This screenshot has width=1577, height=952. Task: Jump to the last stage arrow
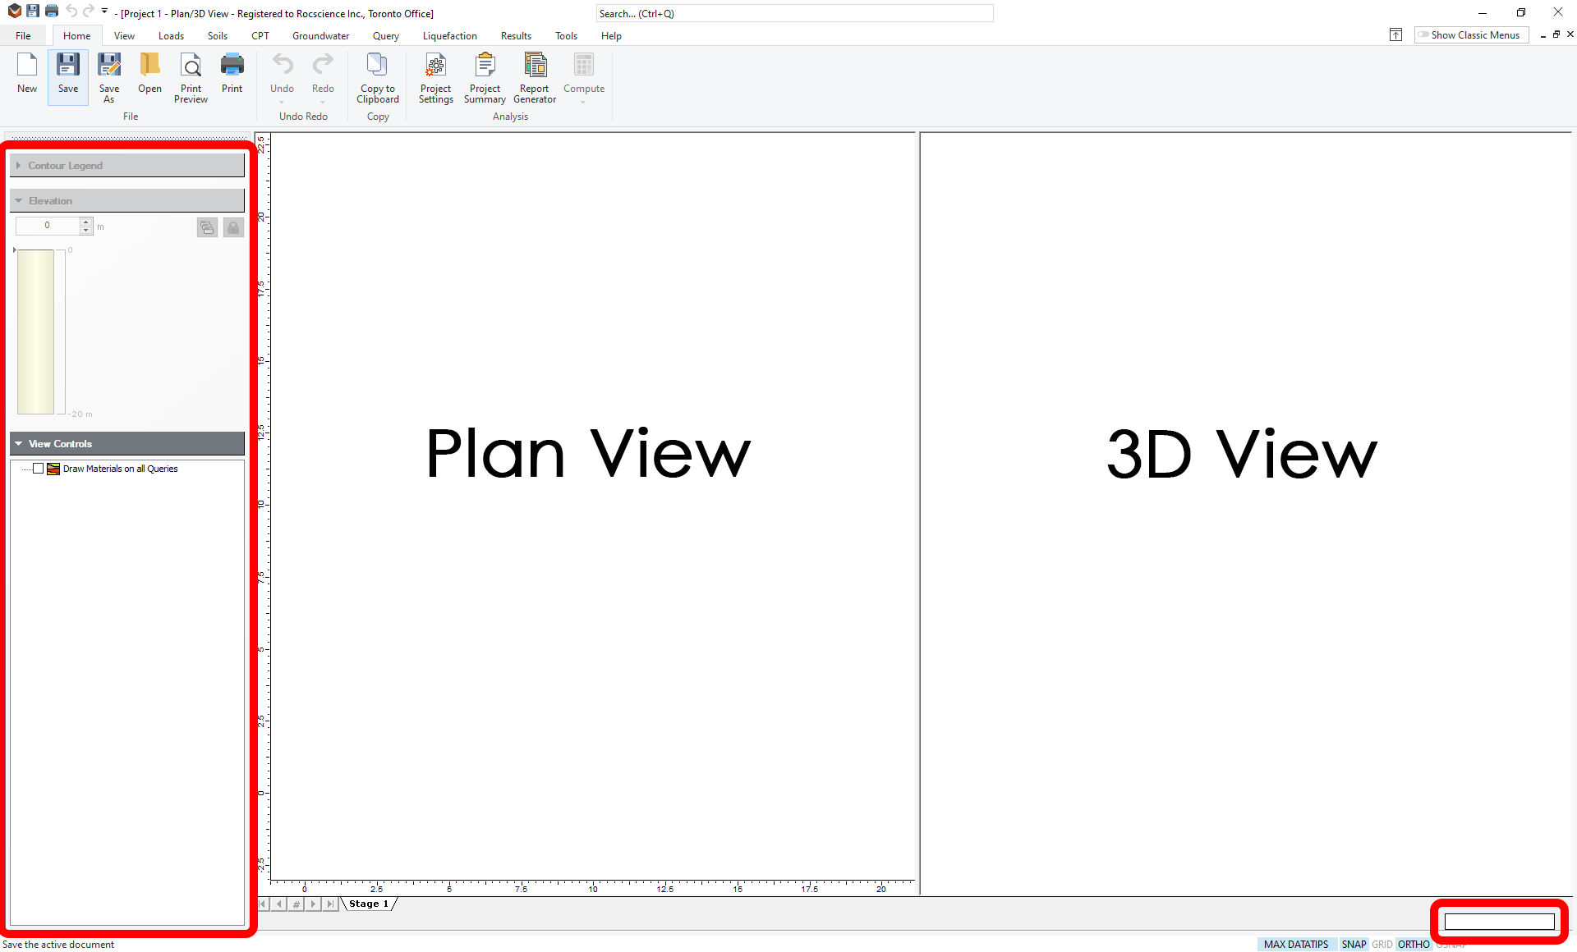tap(330, 904)
